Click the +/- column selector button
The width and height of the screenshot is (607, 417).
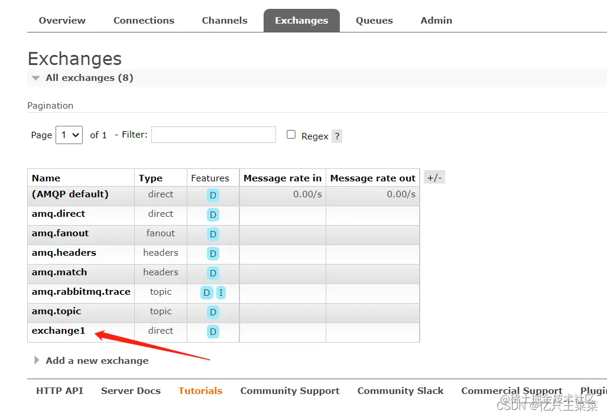click(x=434, y=178)
